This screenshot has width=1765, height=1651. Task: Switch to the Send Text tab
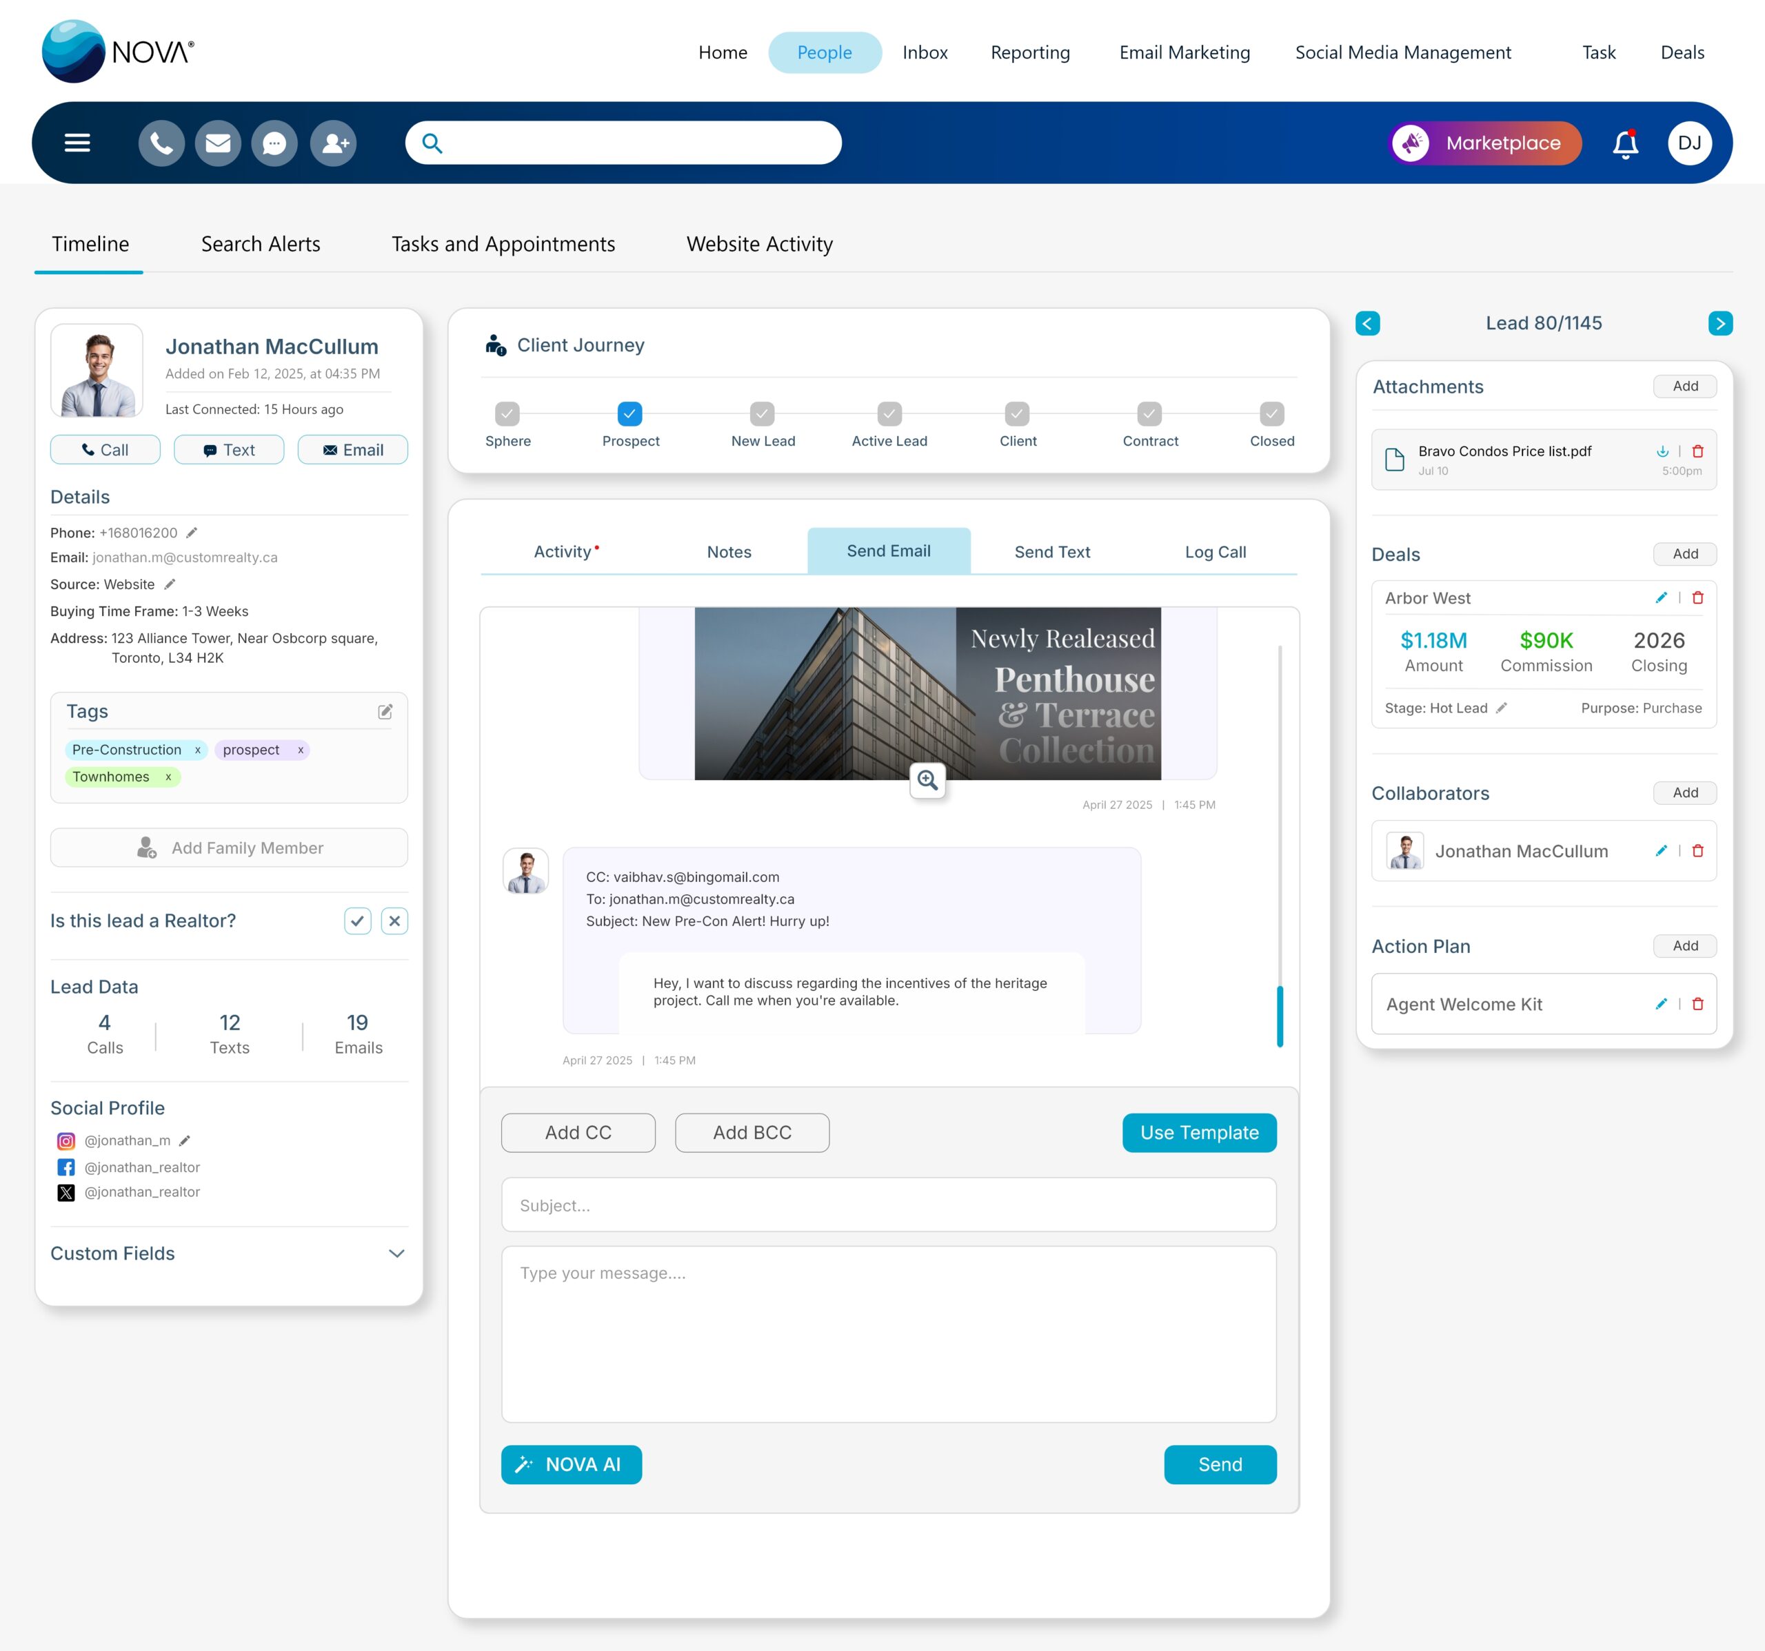tap(1052, 552)
